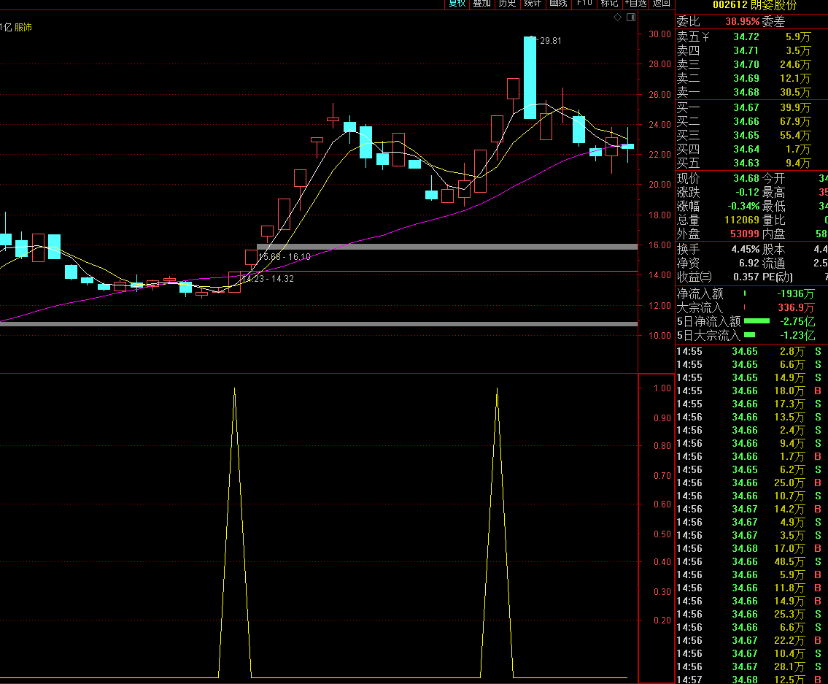Image resolution: width=828 pixels, height=684 pixels.
Task: Click the 服饰 sector label
Action: [x=23, y=27]
